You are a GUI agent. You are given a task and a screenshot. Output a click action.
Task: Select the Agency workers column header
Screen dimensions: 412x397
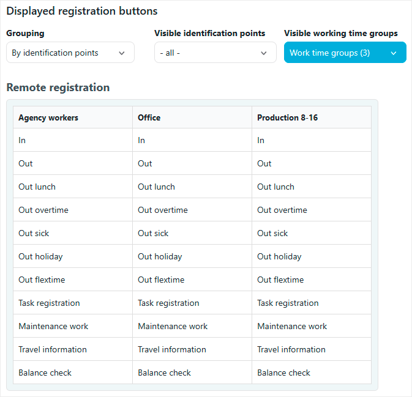[x=48, y=117]
